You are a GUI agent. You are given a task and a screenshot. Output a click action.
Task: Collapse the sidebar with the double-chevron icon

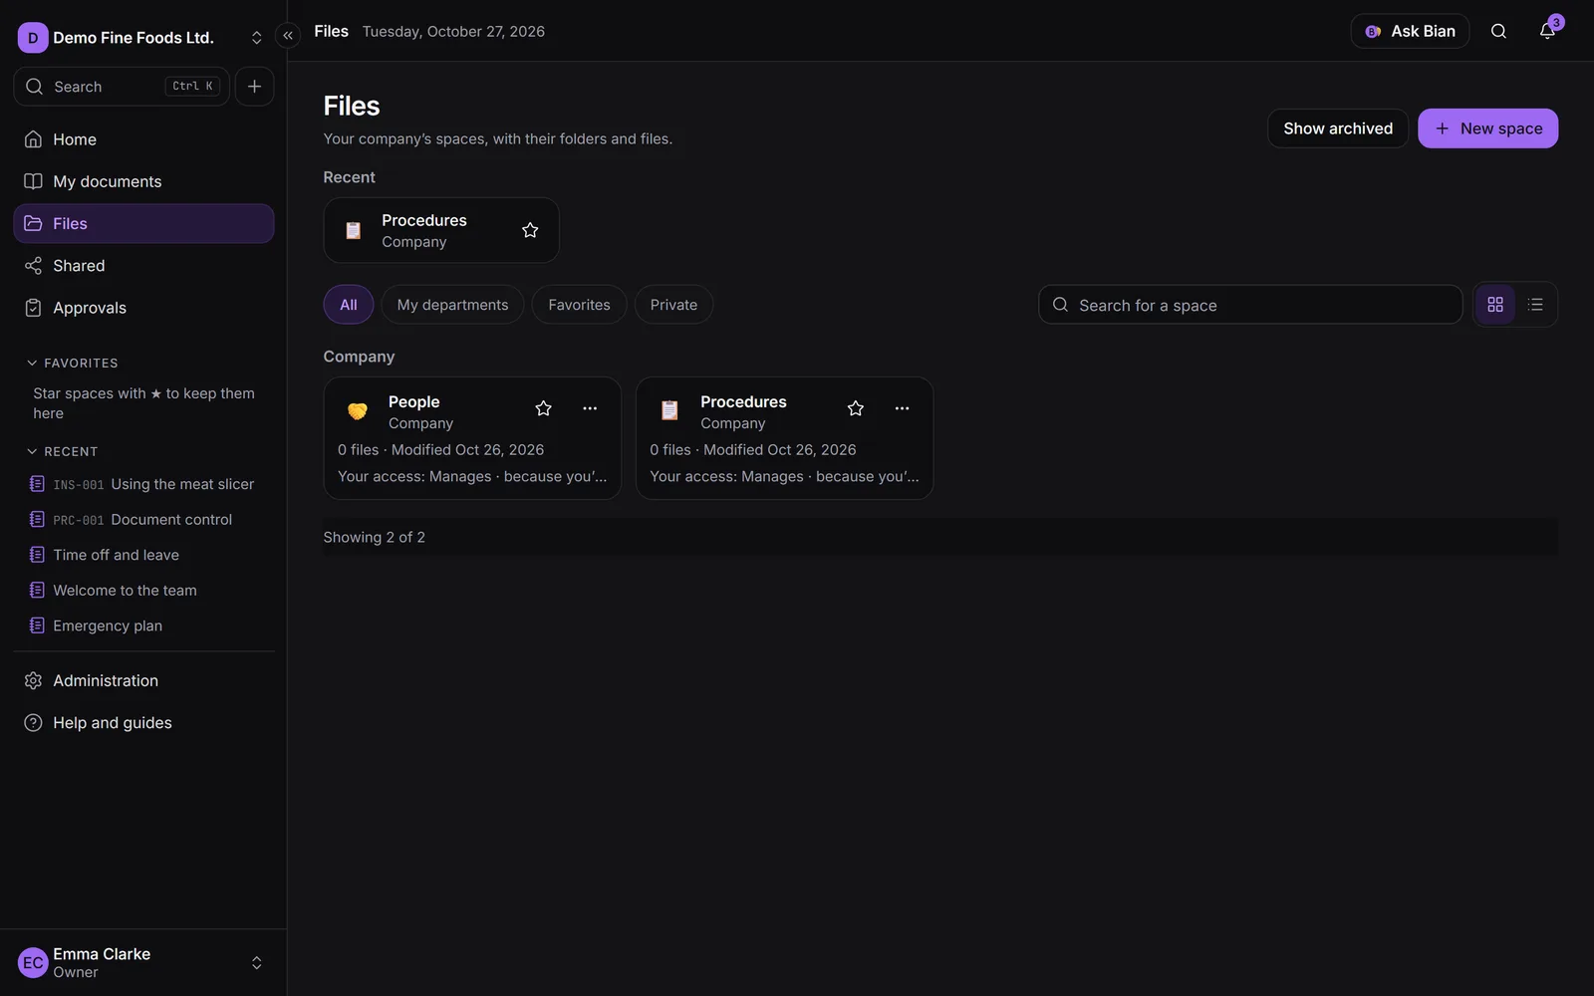(288, 36)
